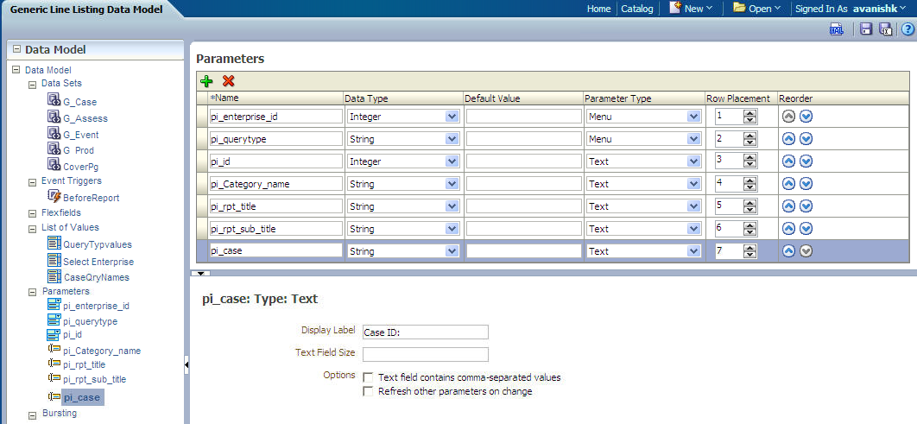Collapse parameters table with splitter arrow
917x424 pixels.
[x=202, y=273]
